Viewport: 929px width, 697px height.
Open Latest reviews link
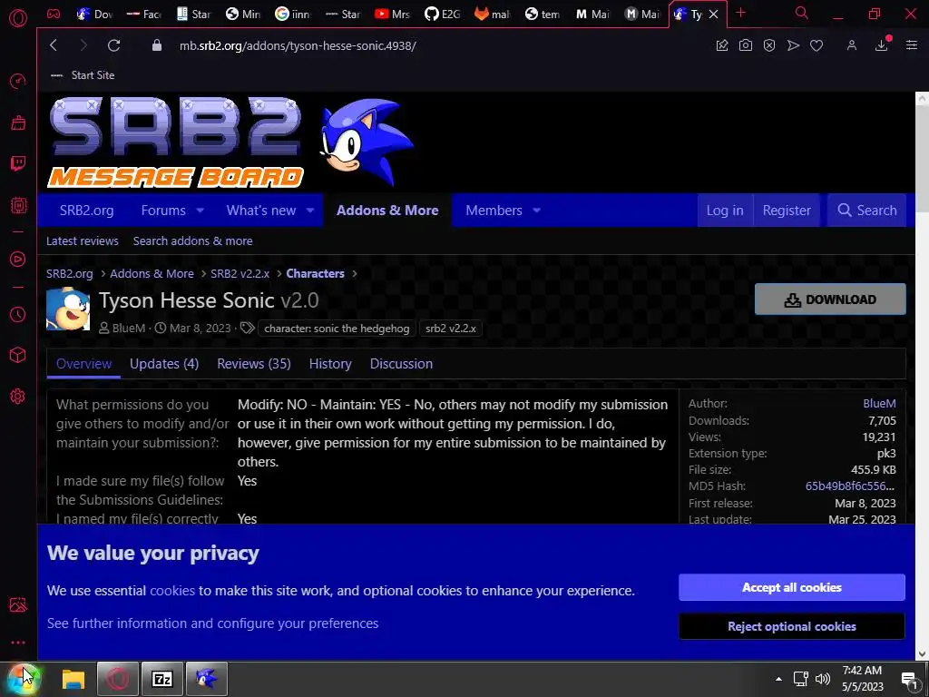point(83,241)
